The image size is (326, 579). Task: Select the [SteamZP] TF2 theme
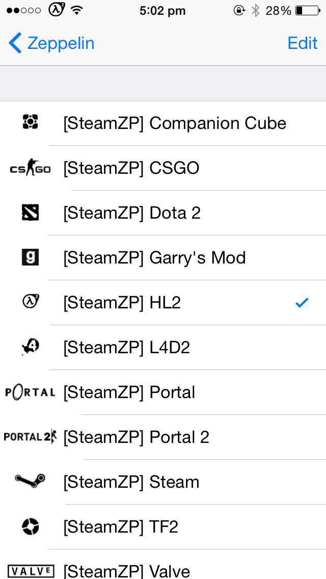pos(163,527)
